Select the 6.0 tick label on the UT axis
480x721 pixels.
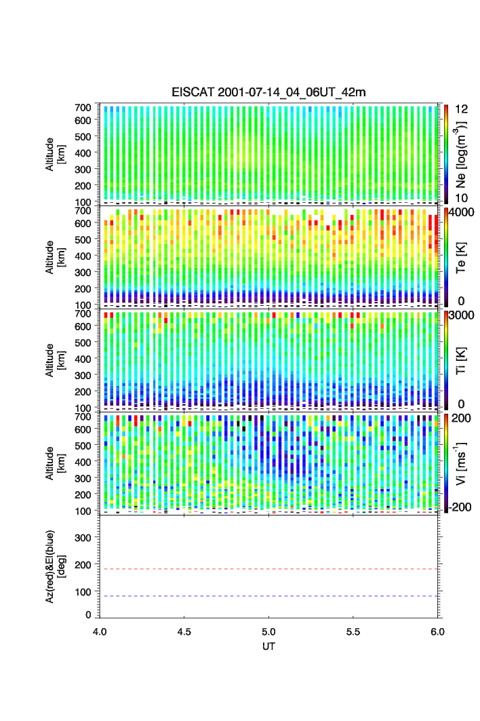(437, 631)
